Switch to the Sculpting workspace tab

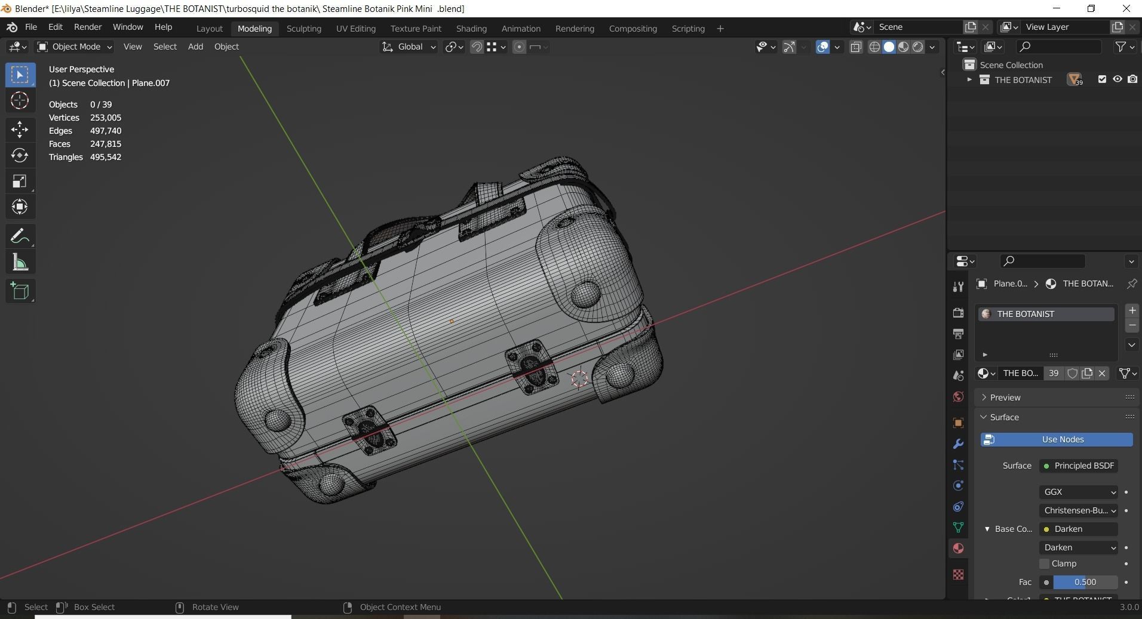pyautogui.click(x=303, y=29)
